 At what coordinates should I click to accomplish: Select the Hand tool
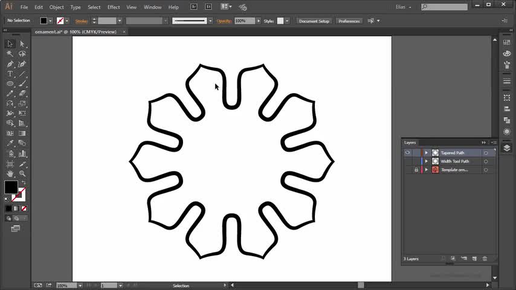click(10, 173)
